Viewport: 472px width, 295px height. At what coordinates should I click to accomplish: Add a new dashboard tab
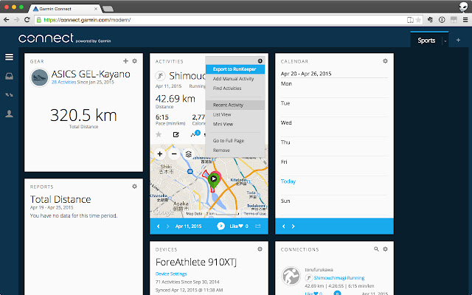tap(458, 41)
